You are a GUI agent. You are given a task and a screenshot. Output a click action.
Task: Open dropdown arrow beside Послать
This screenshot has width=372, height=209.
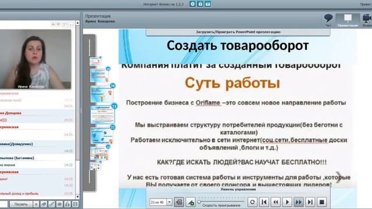tap(36, 204)
